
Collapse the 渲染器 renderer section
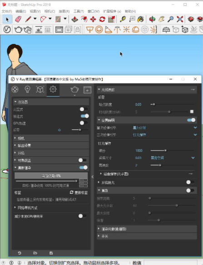pos(51,102)
